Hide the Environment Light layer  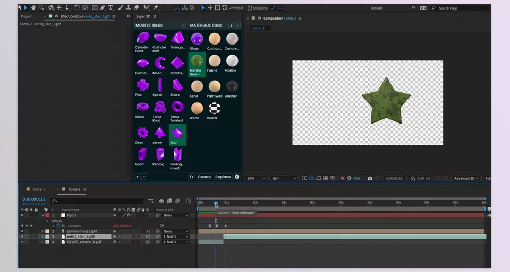pyautogui.click(x=22, y=231)
